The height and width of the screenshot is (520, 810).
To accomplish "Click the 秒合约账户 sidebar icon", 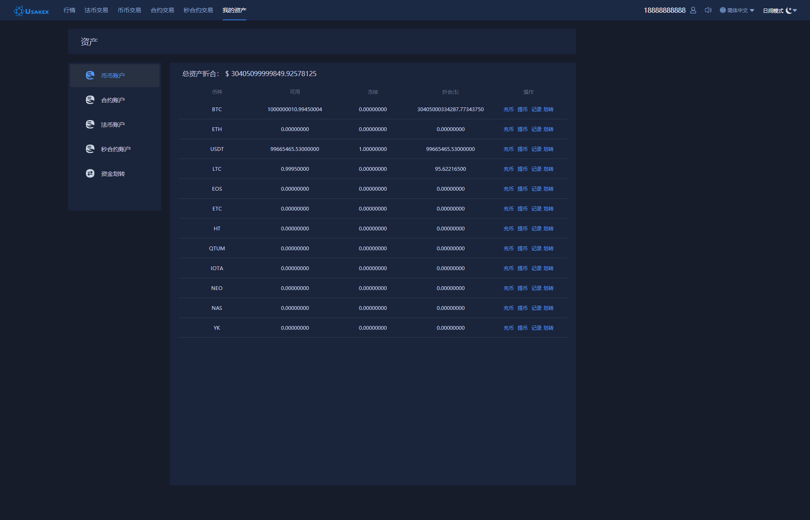I will [x=90, y=149].
